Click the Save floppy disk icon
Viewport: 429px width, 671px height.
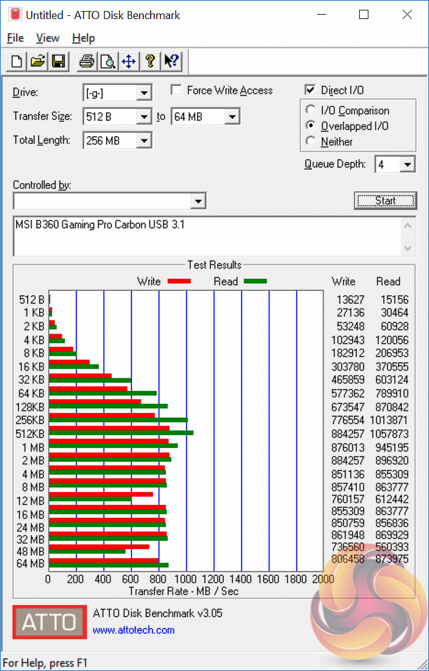click(58, 61)
